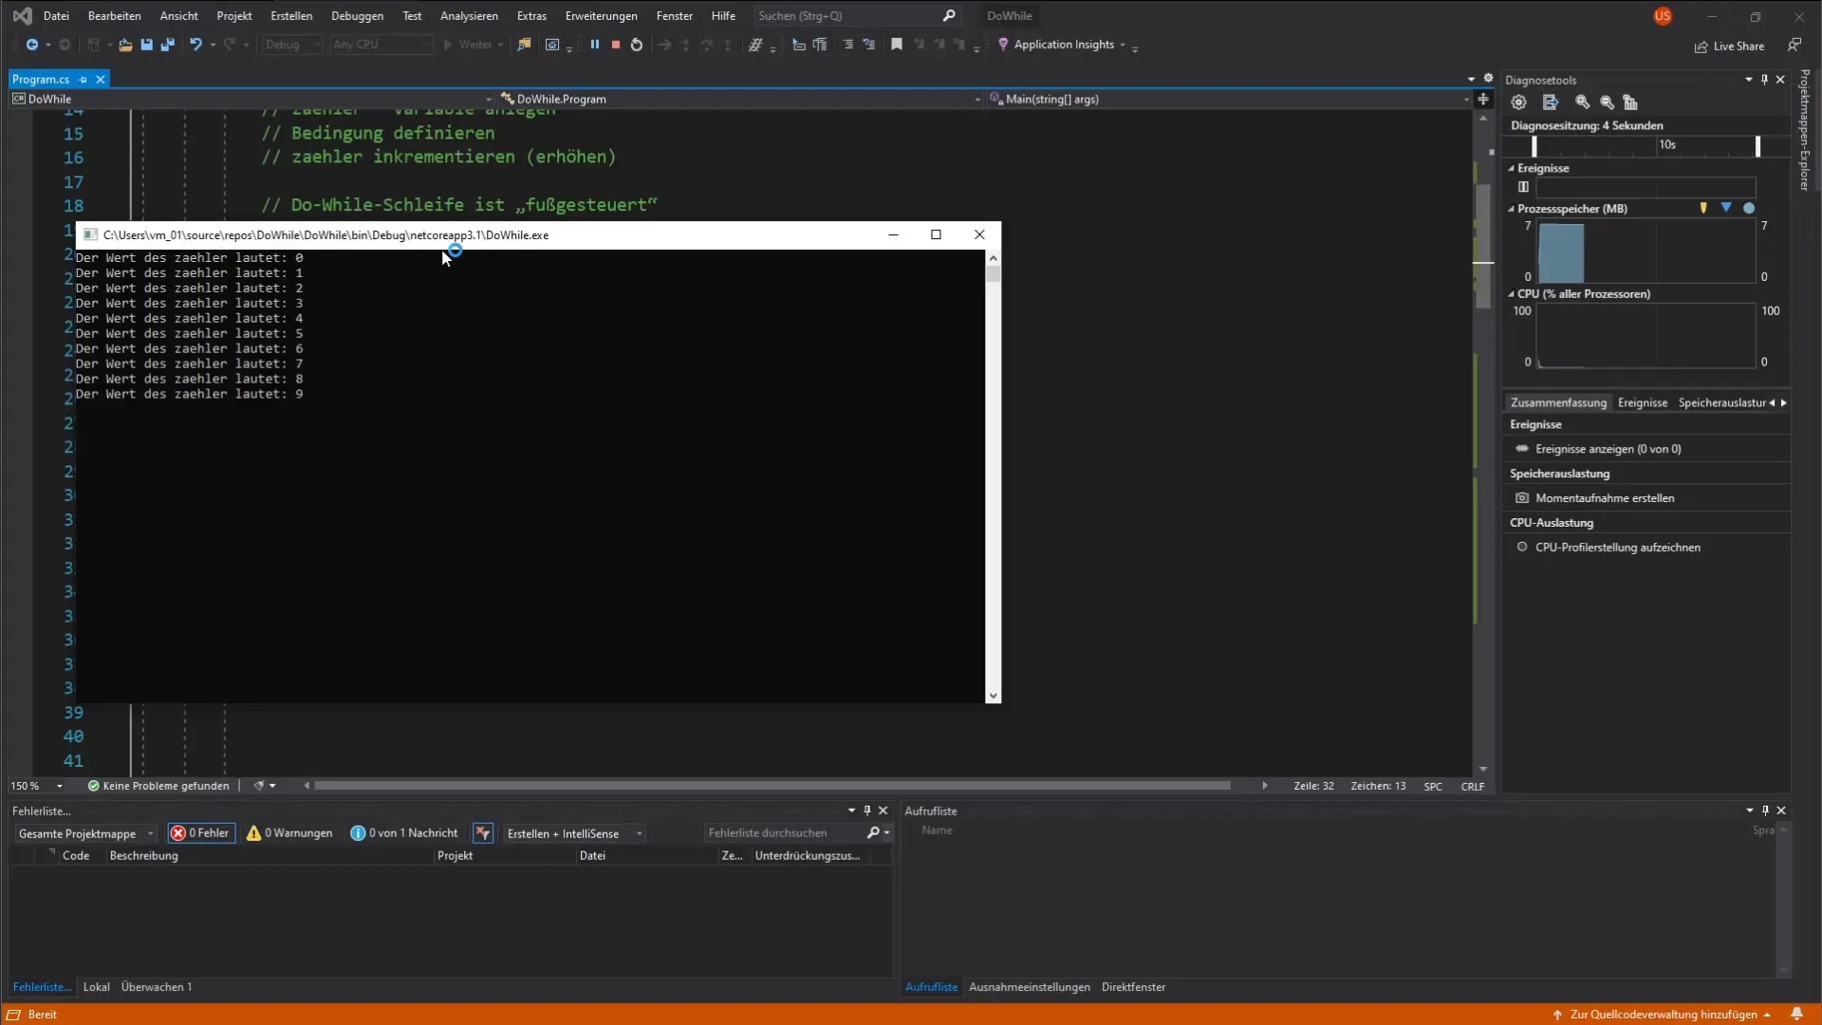Click the Suchen (Strg+Q) search box
Image resolution: width=1822 pixels, height=1025 pixels.
point(857,16)
